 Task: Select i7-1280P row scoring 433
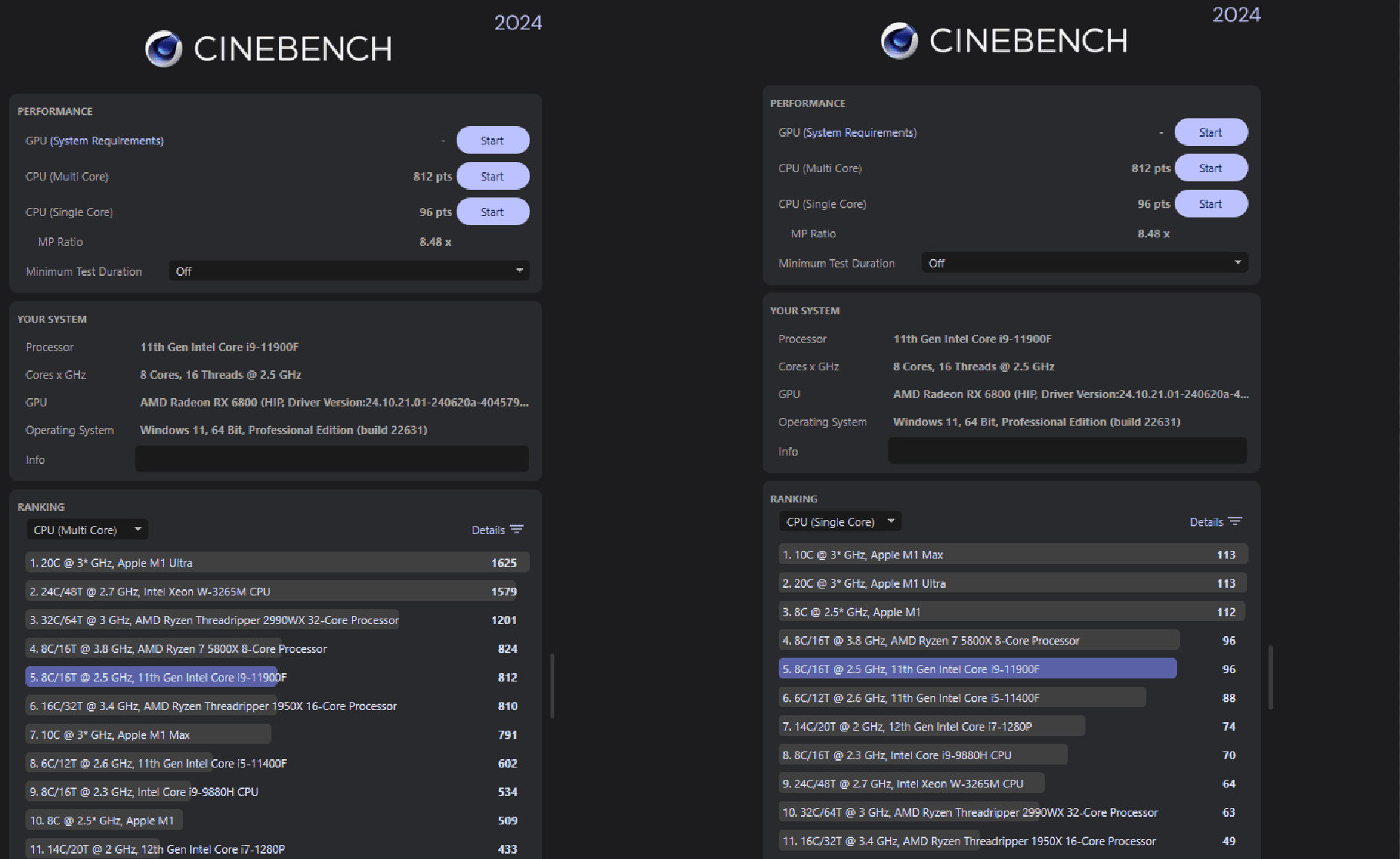[x=277, y=849]
